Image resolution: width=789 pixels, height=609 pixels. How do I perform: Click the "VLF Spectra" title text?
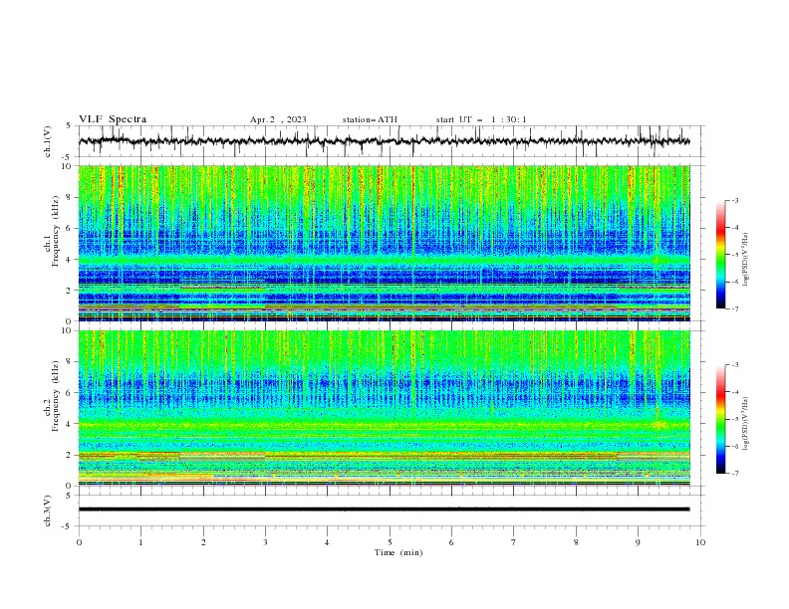click(x=113, y=119)
